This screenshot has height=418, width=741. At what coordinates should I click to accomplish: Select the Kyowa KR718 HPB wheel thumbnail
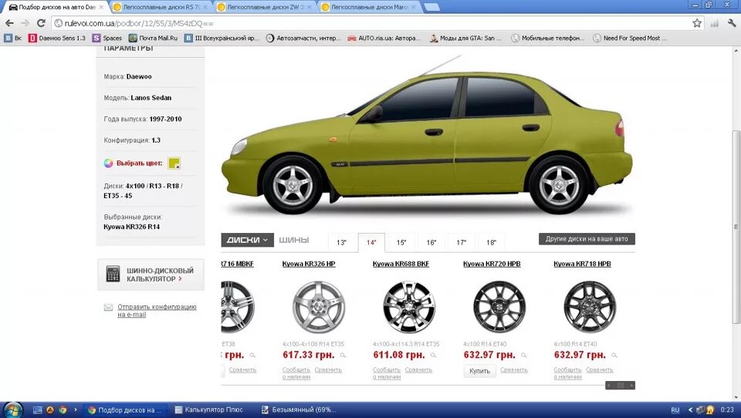(x=589, y=308)
